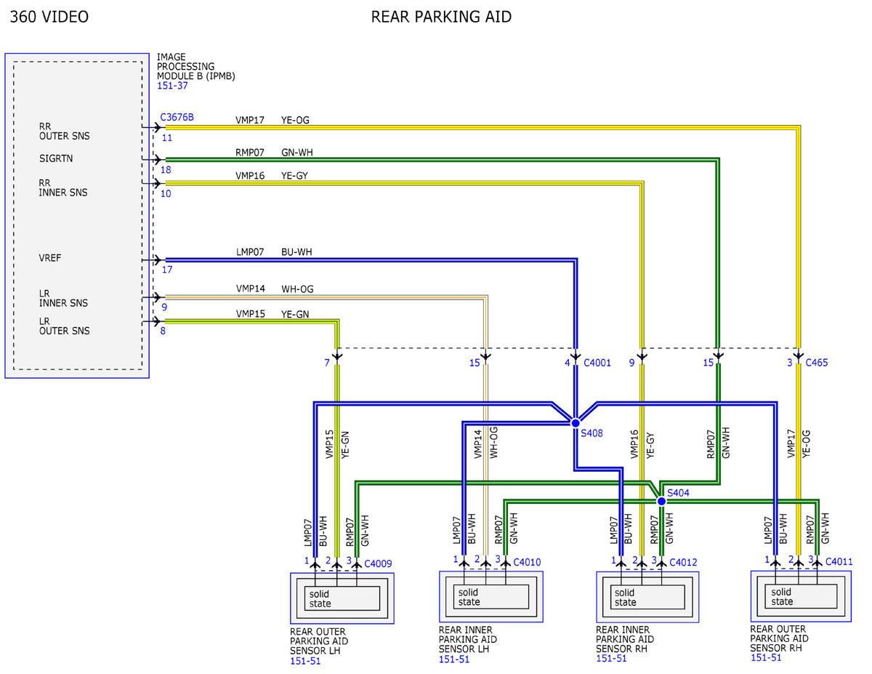Open the C465 connector reference
This screenshot has width=872, height=674.
pos(817,362)
